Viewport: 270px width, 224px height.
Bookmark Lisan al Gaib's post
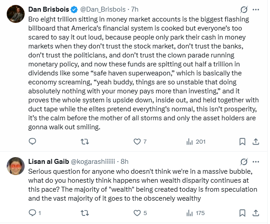pyautogui.click(x=242, y=213)
